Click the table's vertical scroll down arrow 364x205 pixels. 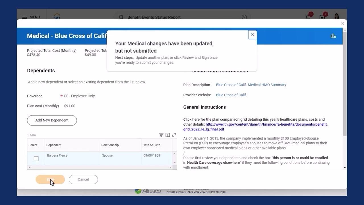pos(175,163)
